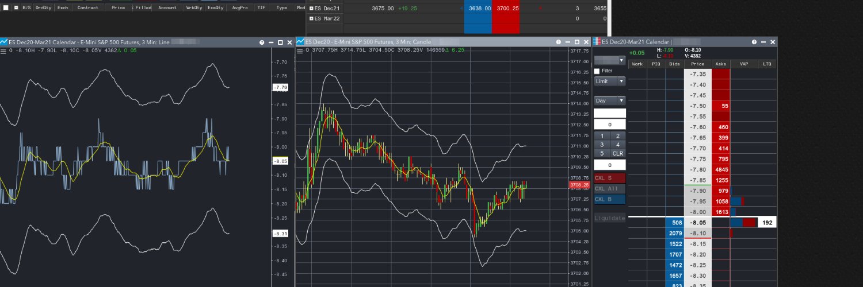Close the ES Dec20 candle chart window

(586, 42)
